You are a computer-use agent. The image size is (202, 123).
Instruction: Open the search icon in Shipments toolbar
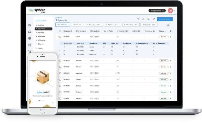click(x=148, y=19)
